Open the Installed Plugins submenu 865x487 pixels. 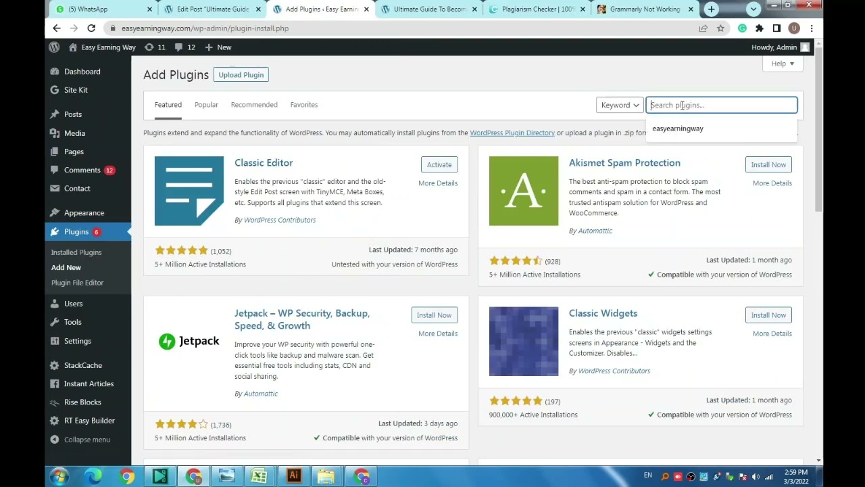pyautogui.click(x=76, y=252)
